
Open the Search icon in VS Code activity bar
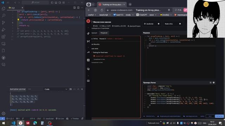(x=4, y=15)
